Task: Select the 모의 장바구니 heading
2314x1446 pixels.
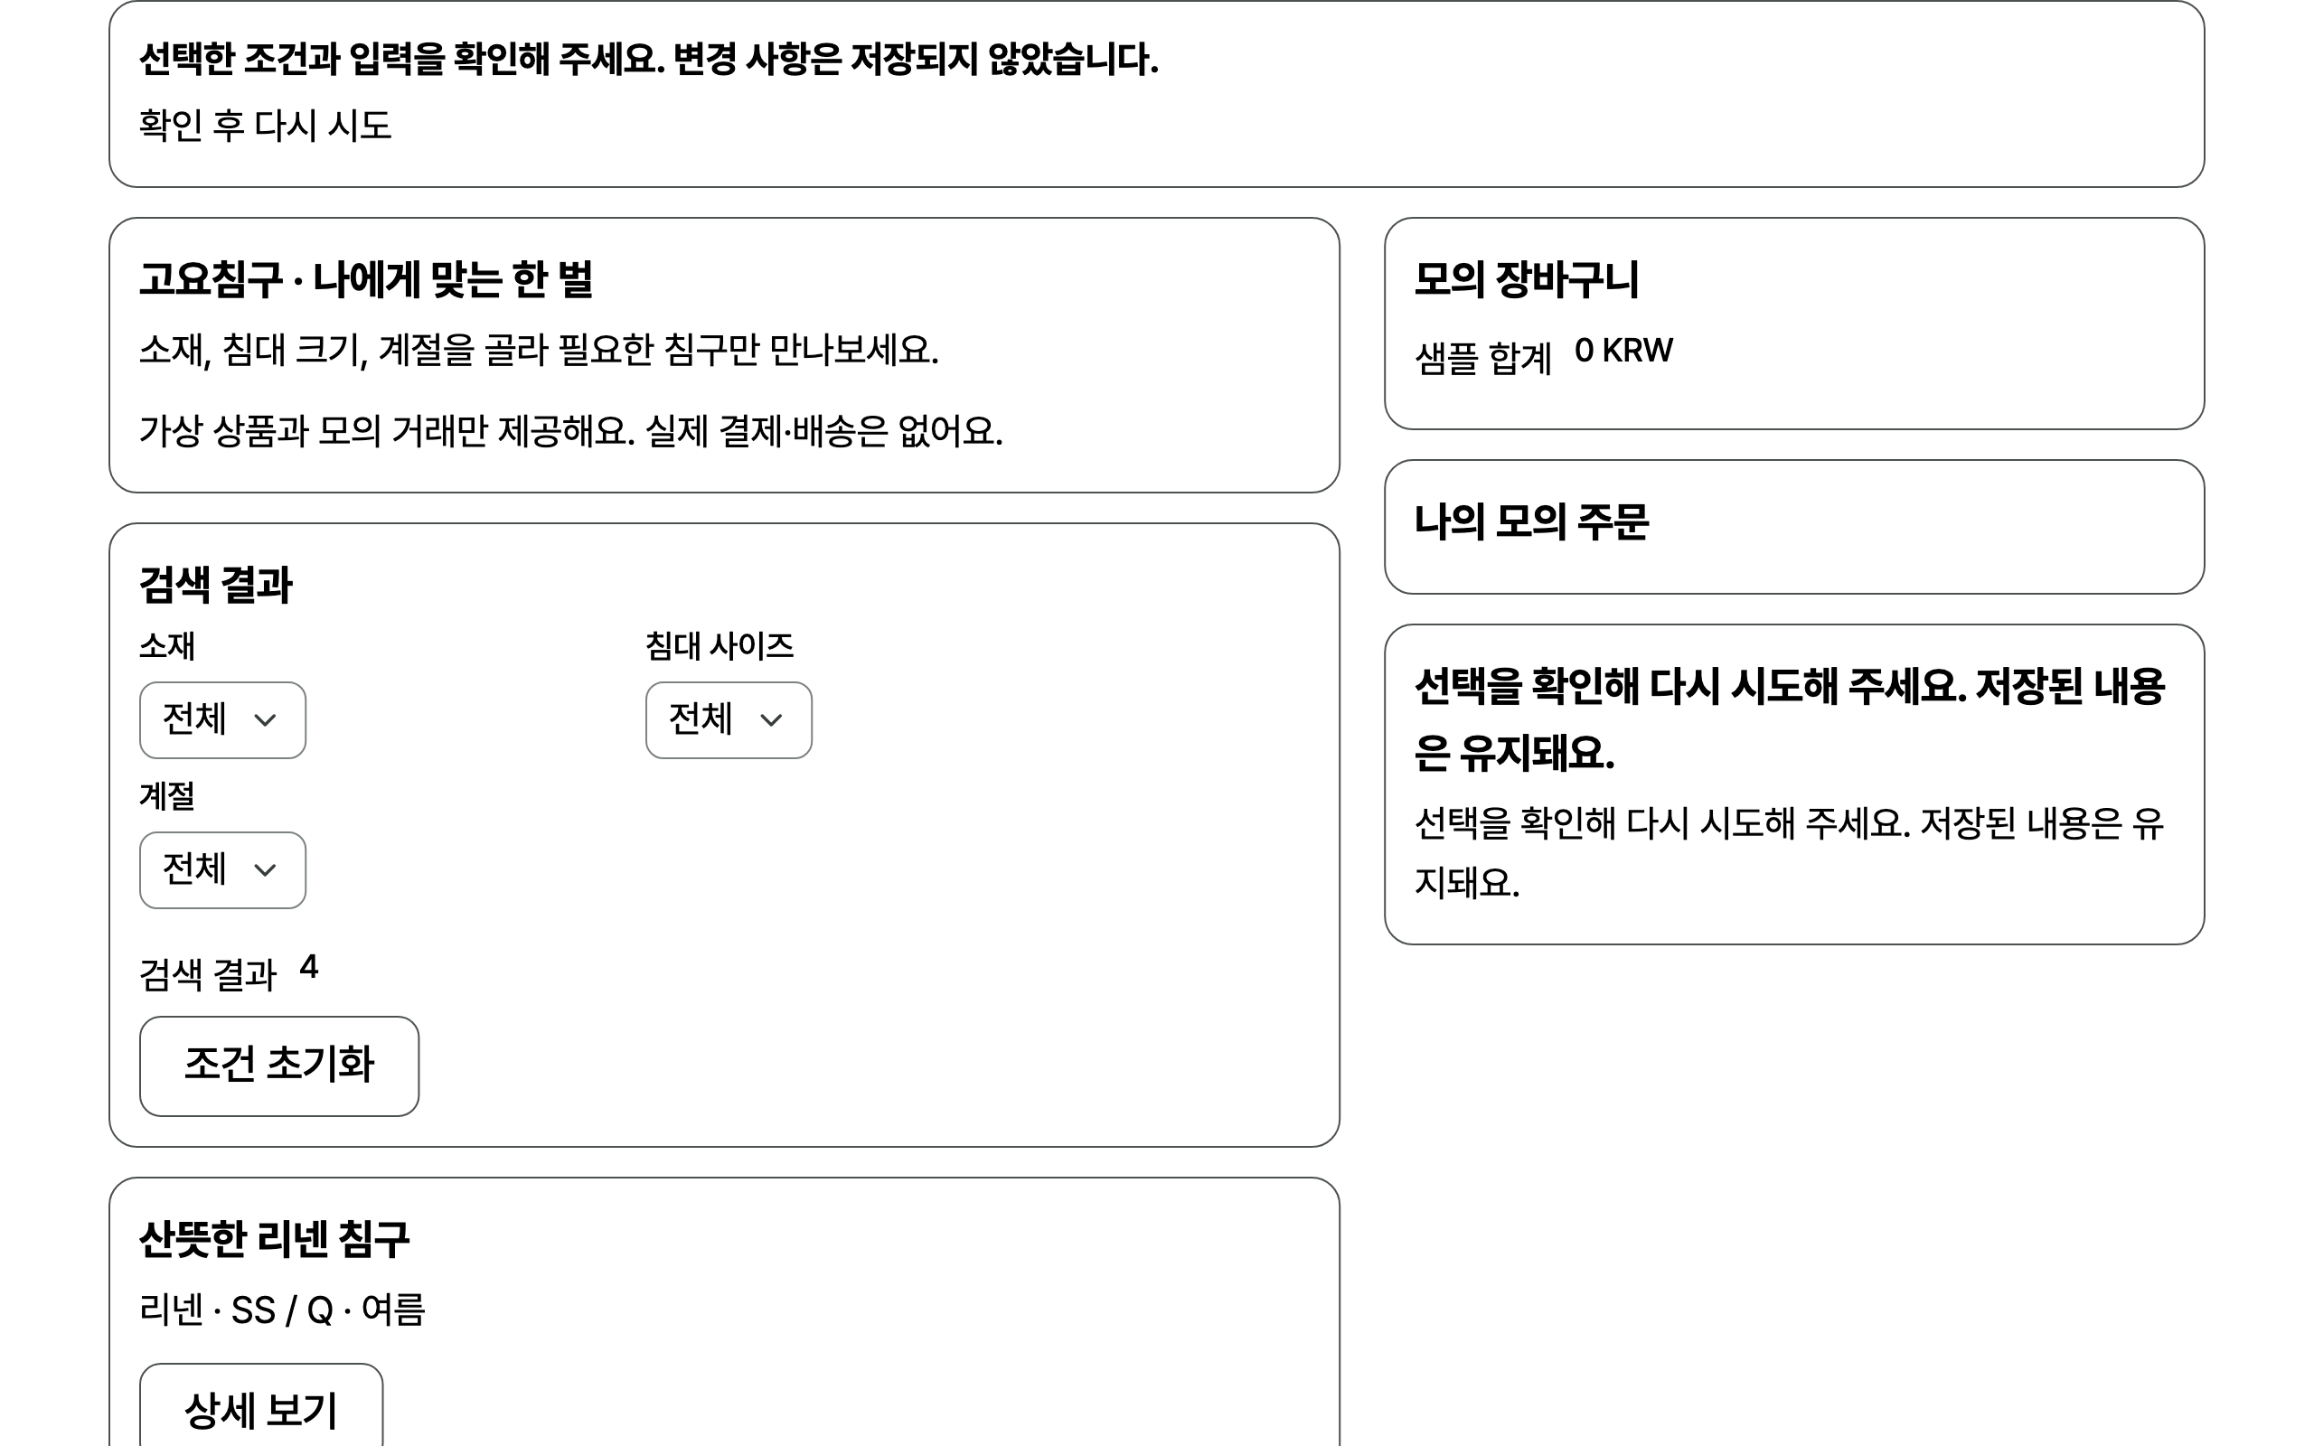Action: pyautogui.click(x=1527, y=279)
